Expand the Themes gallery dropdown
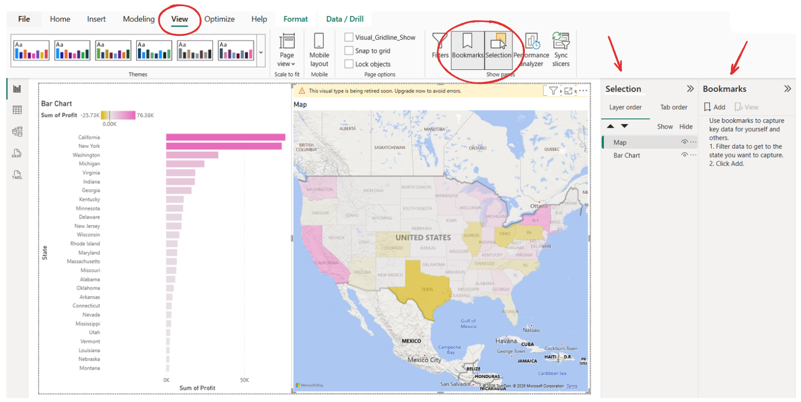The height and width of the screenshot is (402, 801). (261, 53)
